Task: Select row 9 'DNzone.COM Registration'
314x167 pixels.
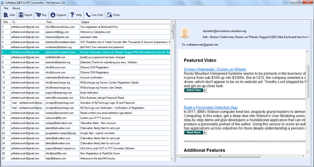Action: [86, 67]
